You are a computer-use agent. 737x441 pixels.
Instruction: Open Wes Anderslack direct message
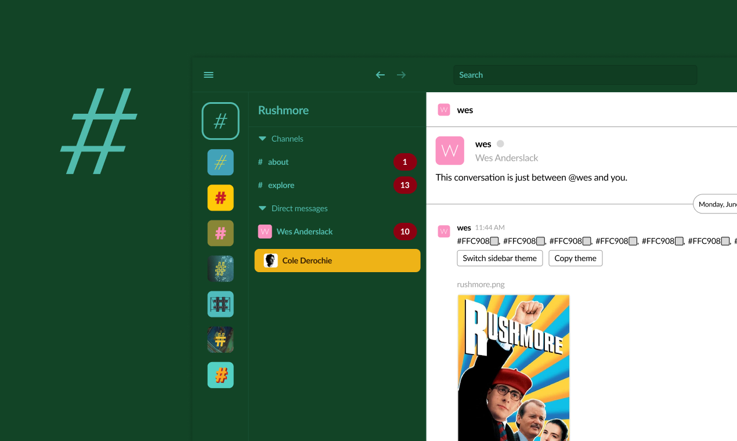[x=337, y=232]
